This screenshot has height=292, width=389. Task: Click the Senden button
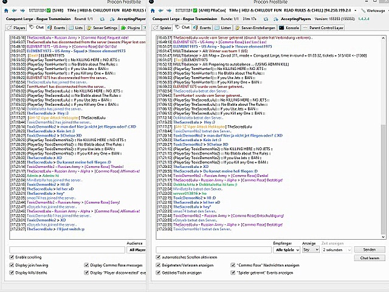(x=369, y=249)
